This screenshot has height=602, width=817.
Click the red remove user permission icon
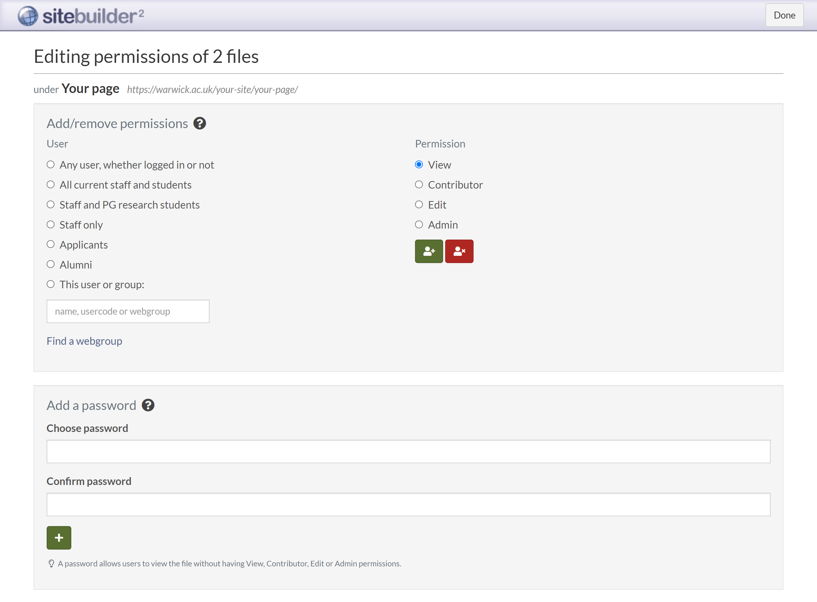click(x=459, y=251)
